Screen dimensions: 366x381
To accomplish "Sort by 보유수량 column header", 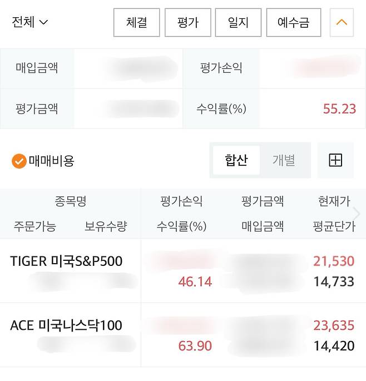I will pos(106,226).
